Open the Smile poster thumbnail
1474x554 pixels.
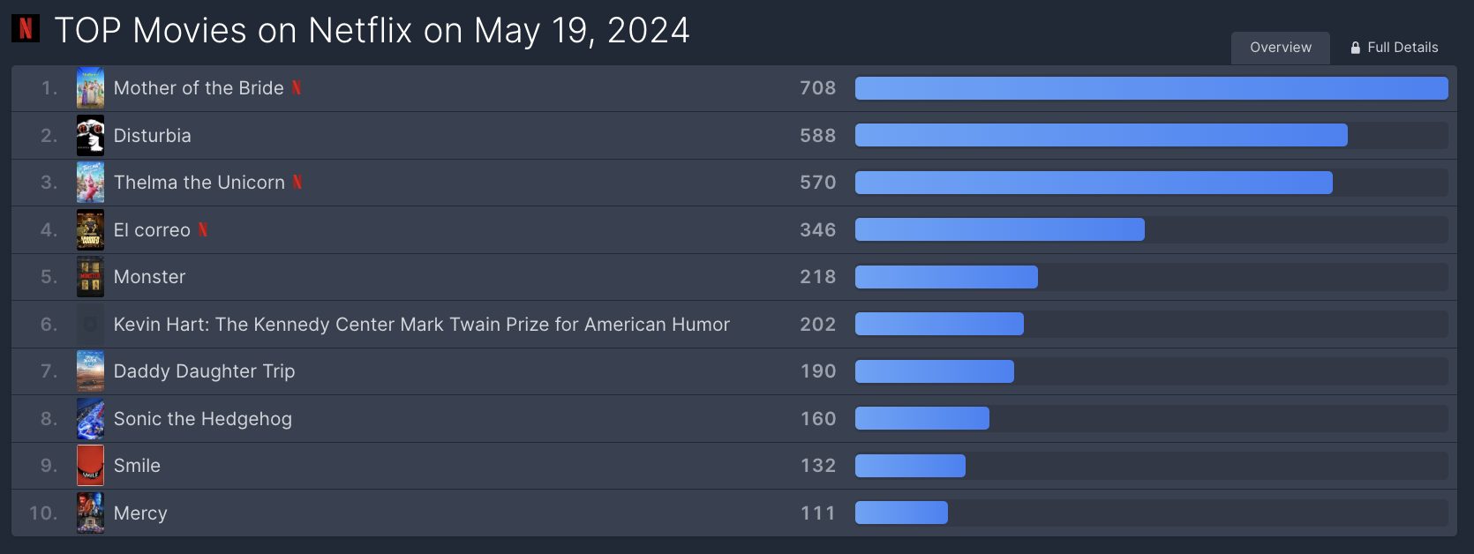90,466
